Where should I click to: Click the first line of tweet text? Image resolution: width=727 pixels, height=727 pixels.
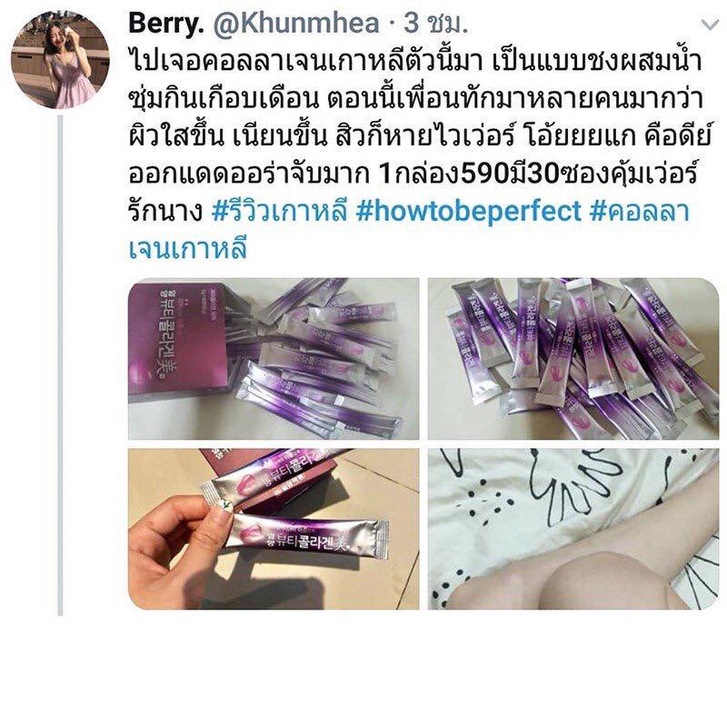click(415, 62)
